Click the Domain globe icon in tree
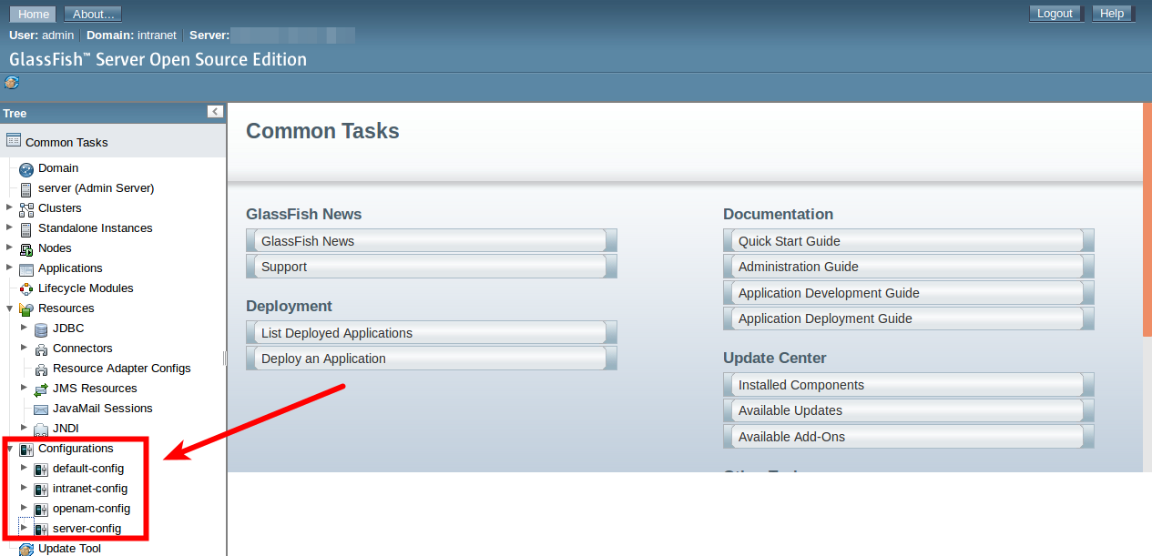1152x556 pixels. coord(25,169)
